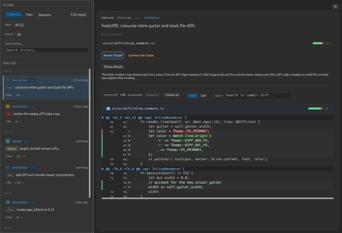This screenshot has width=342, height=233.
Task: Click the devinterface repo link in commit header
Action: click(x=152, y=18)
